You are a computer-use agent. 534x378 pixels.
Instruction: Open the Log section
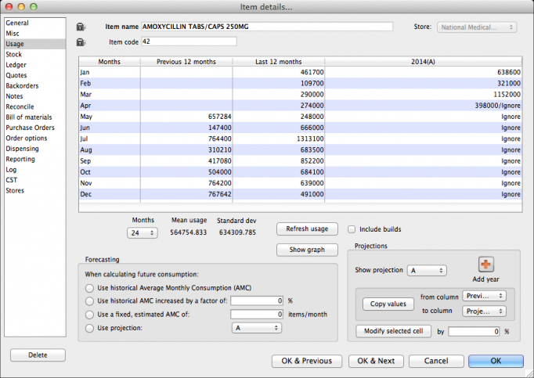pyautogui.click(x=35, y=170)
